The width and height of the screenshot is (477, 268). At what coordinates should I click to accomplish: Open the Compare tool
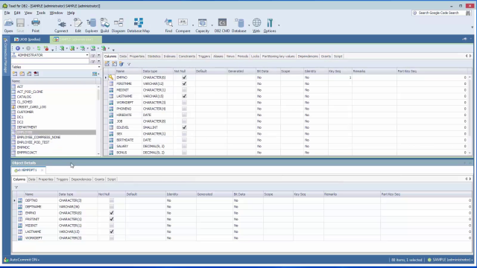[x=183, y=25]
